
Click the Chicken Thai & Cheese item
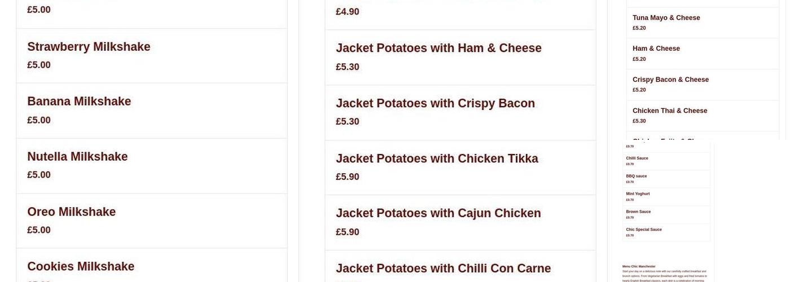click(670, 111)
